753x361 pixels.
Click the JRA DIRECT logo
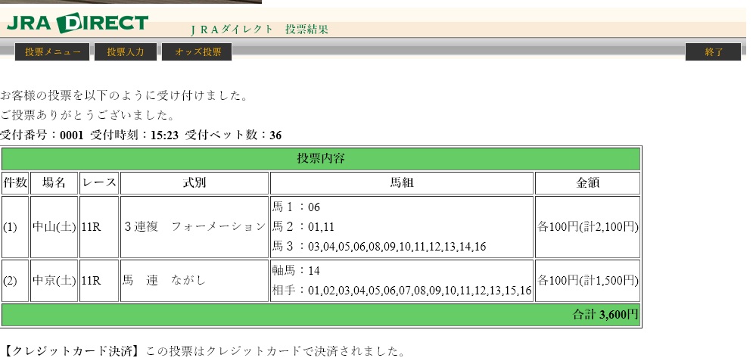click(77, 23)
